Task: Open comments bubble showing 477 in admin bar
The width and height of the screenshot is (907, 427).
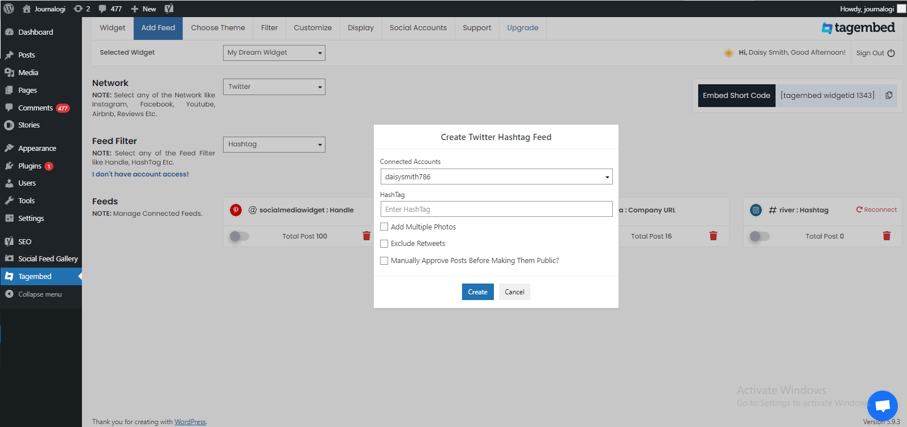Action: point(110,9)
